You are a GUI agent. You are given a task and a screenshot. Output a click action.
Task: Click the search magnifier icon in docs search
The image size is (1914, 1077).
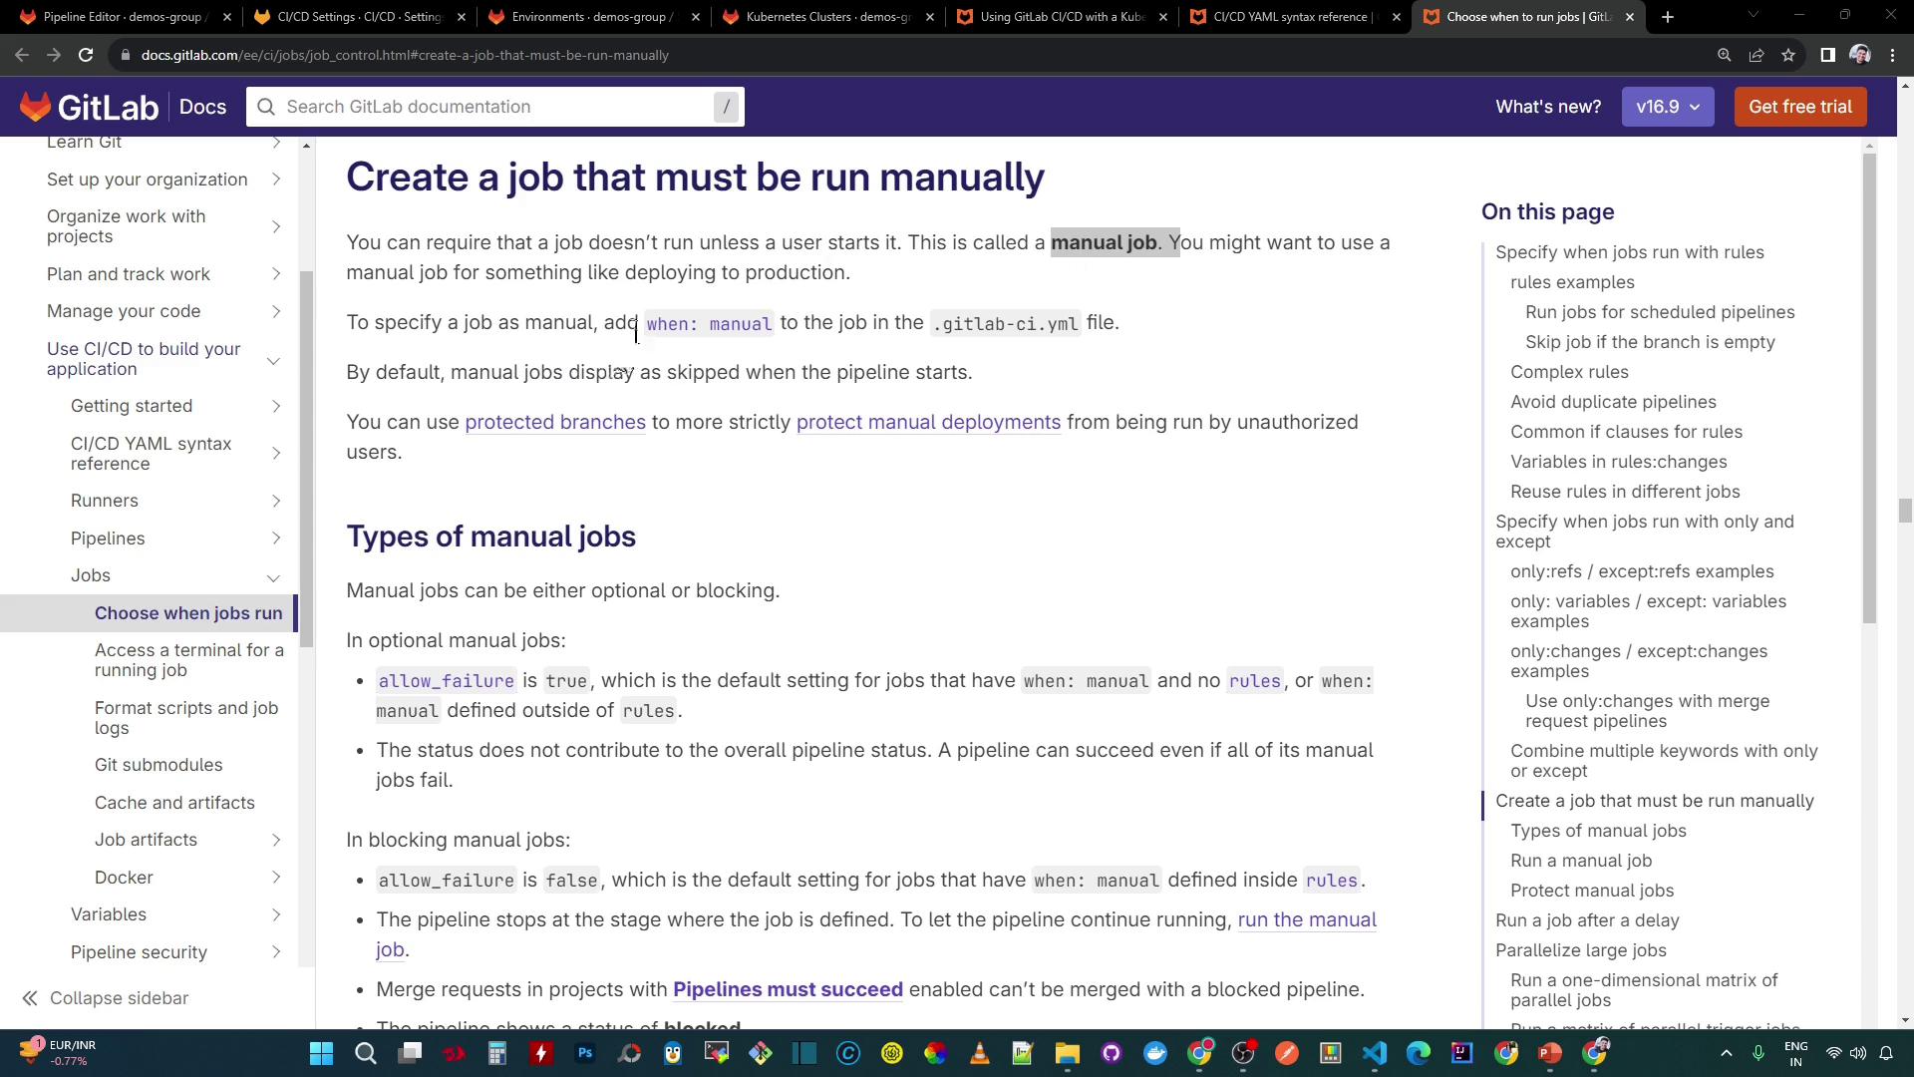(266, 107)
